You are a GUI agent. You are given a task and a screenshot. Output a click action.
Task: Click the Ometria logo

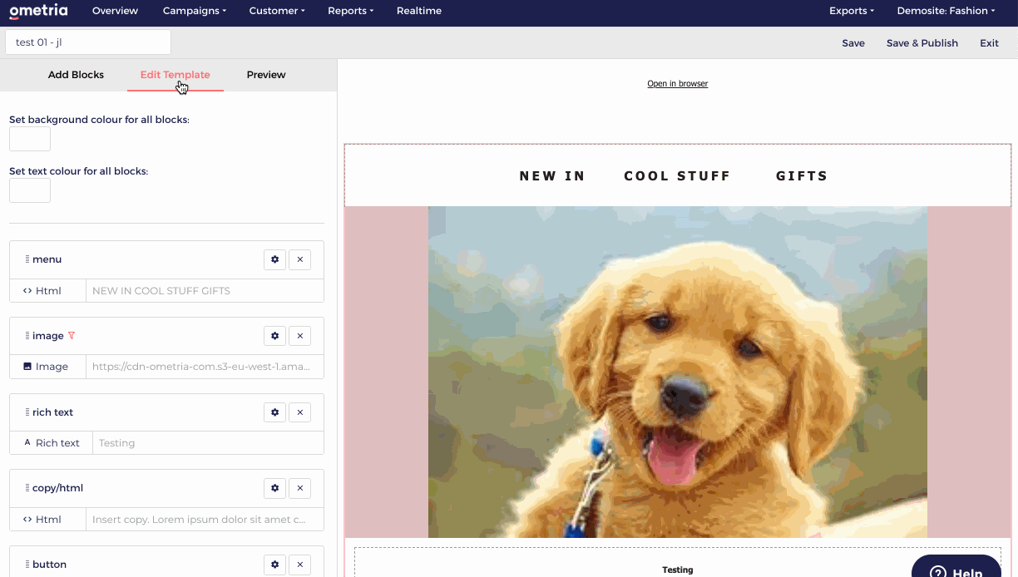(38, 11)
